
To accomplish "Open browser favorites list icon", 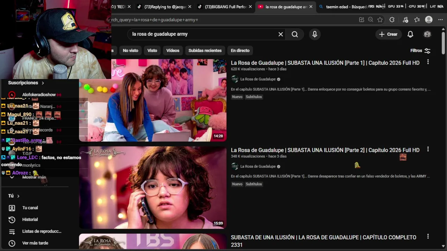I will pyautogui.click(x=417, y=20).
